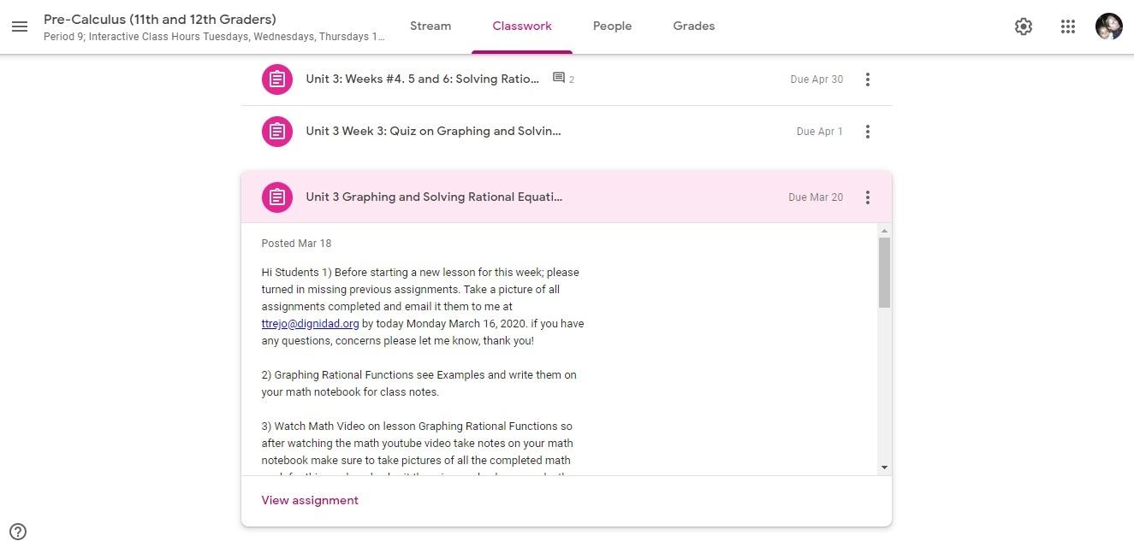Open more options for assignment due Apr 30

(x=867, y=79)
